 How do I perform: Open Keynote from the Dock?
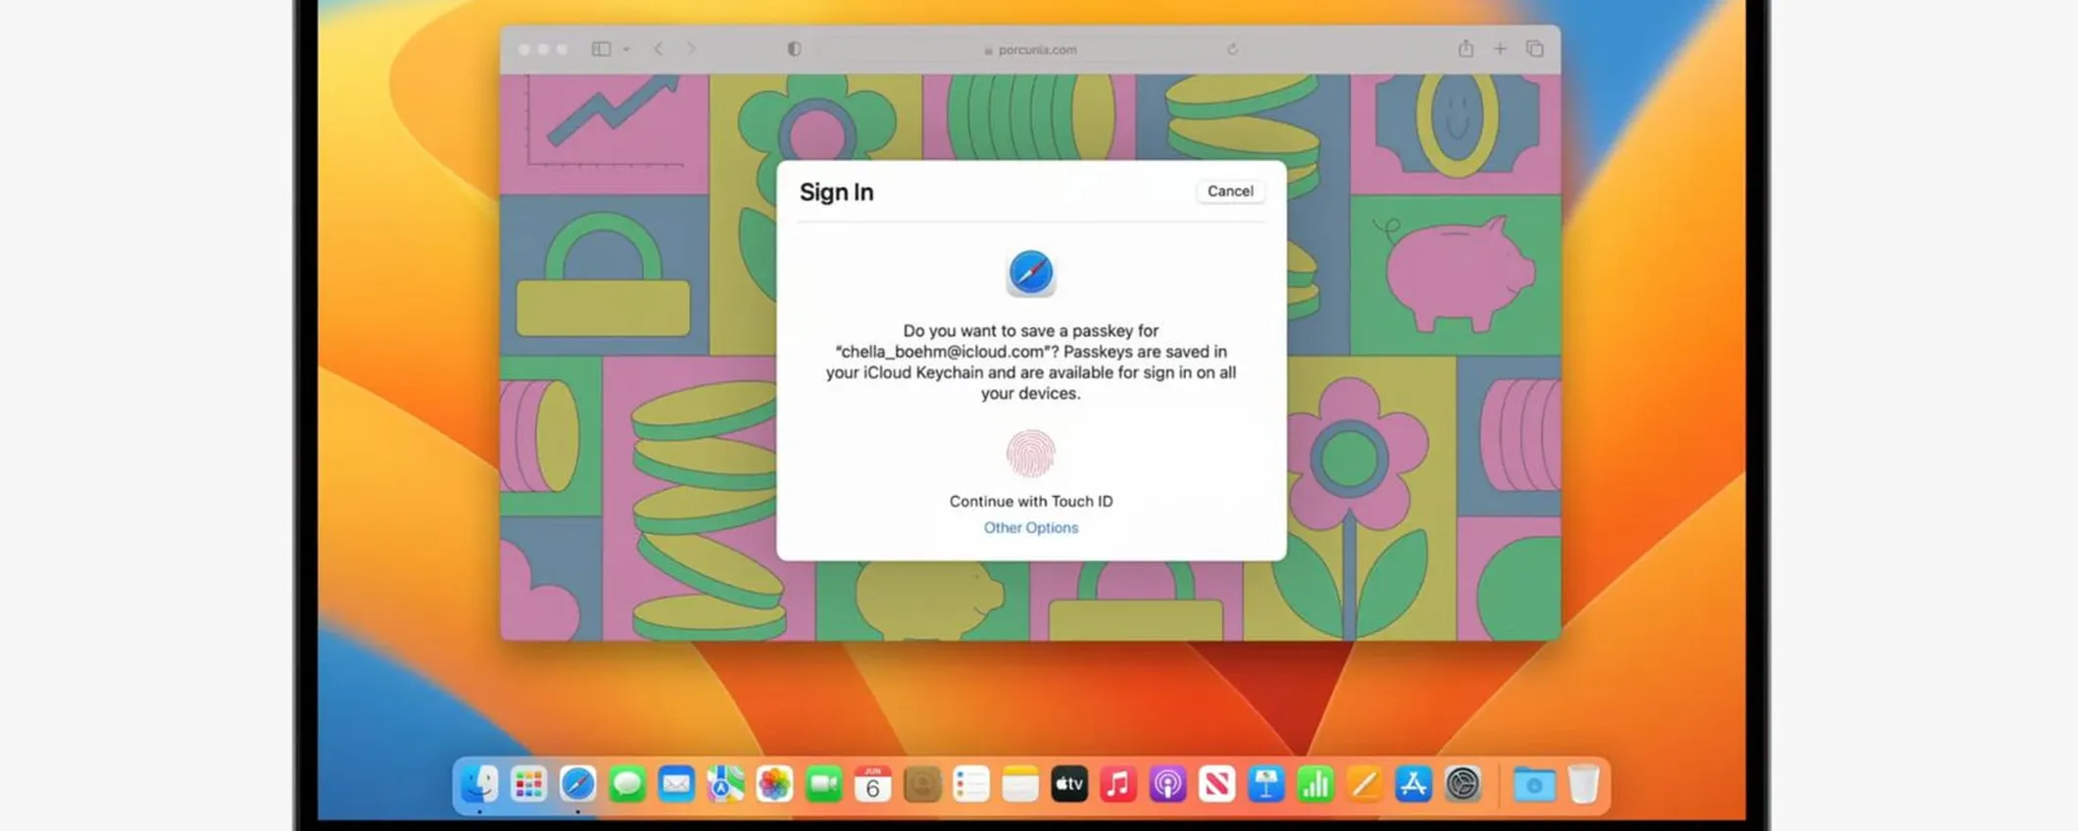tap(1266, 784)
